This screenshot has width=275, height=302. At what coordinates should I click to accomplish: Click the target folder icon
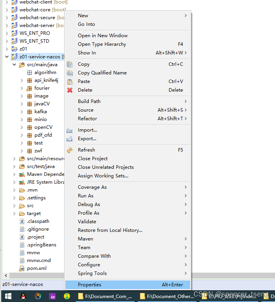point(22,213)
